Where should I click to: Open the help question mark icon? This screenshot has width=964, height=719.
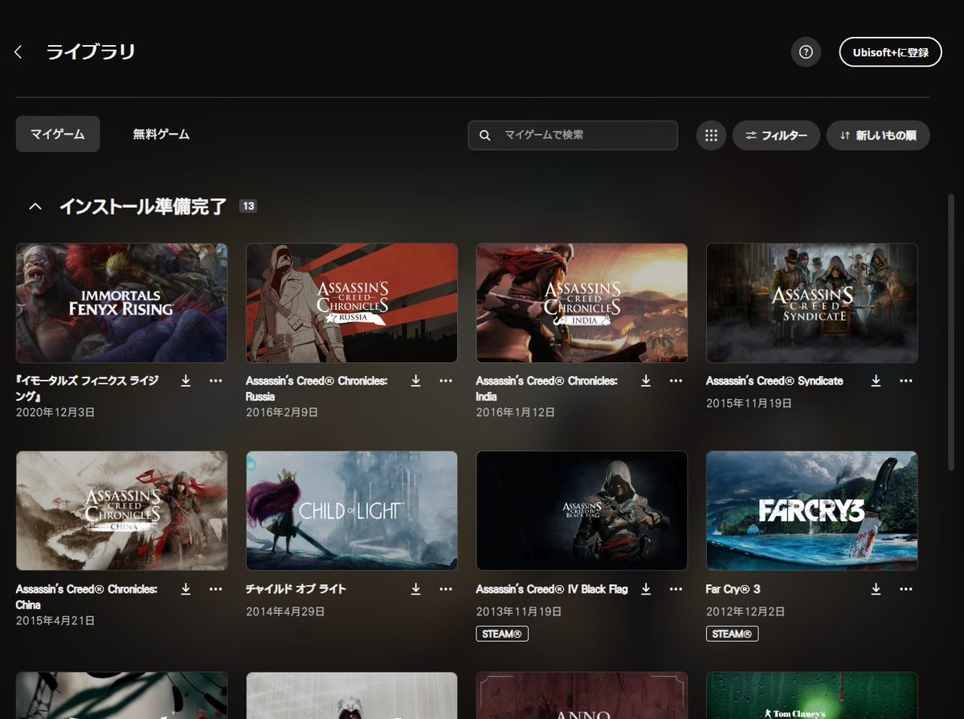(806, 52)
